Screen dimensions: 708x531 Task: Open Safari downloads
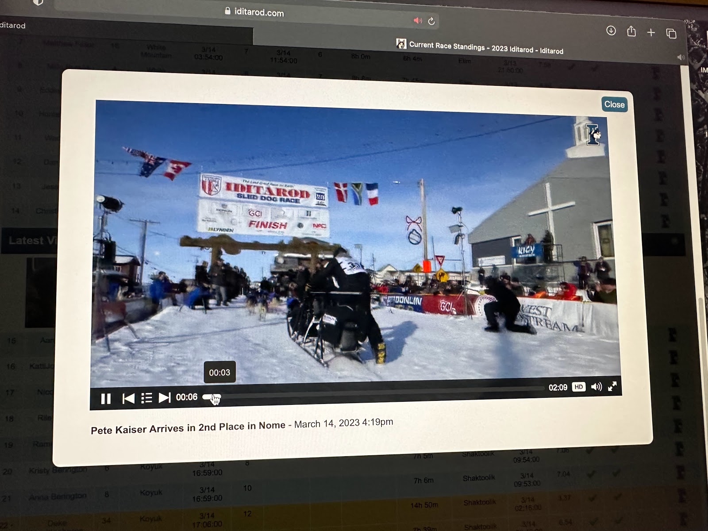pos(611,31)
